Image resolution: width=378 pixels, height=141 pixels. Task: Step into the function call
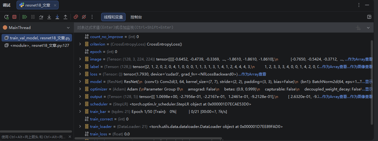[x=49, y=17]
